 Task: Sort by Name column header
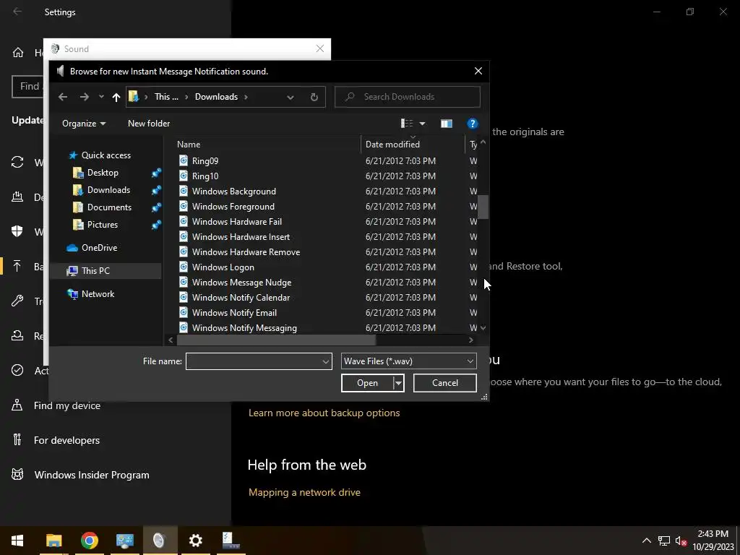point(189,145)
